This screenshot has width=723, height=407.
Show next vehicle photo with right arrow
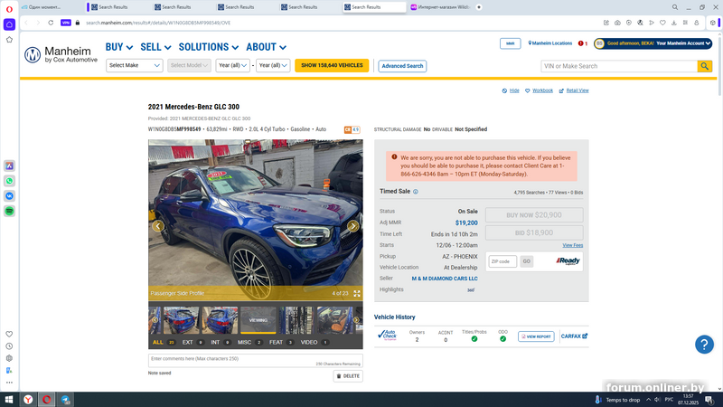[x=352, y=226]
